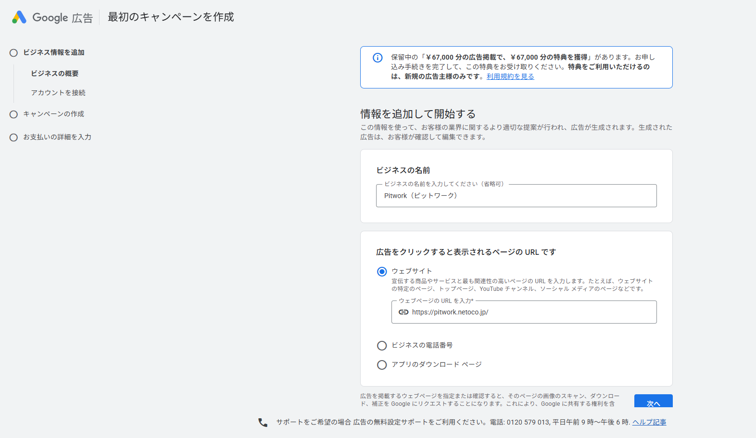Click the Google Ads logo icon

(19, 17)
